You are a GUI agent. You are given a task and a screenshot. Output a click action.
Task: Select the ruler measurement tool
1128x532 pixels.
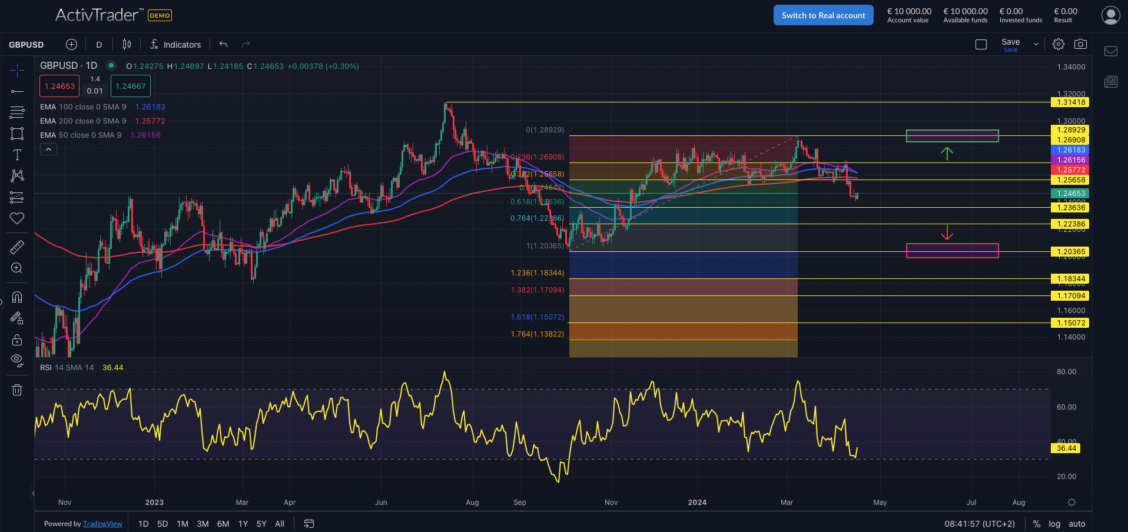(16, 247)
